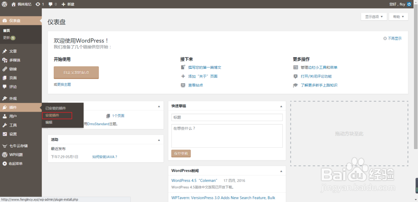Open 1个页面 link in overview widget
Viewport: 418px width, 202px height.
tap(118, 116)
